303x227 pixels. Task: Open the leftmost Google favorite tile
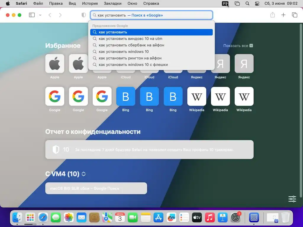(55, 96)
